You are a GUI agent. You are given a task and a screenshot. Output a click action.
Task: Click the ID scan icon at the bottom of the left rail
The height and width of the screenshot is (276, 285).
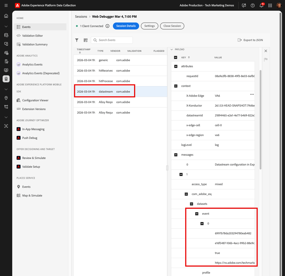tap(6, 126)
